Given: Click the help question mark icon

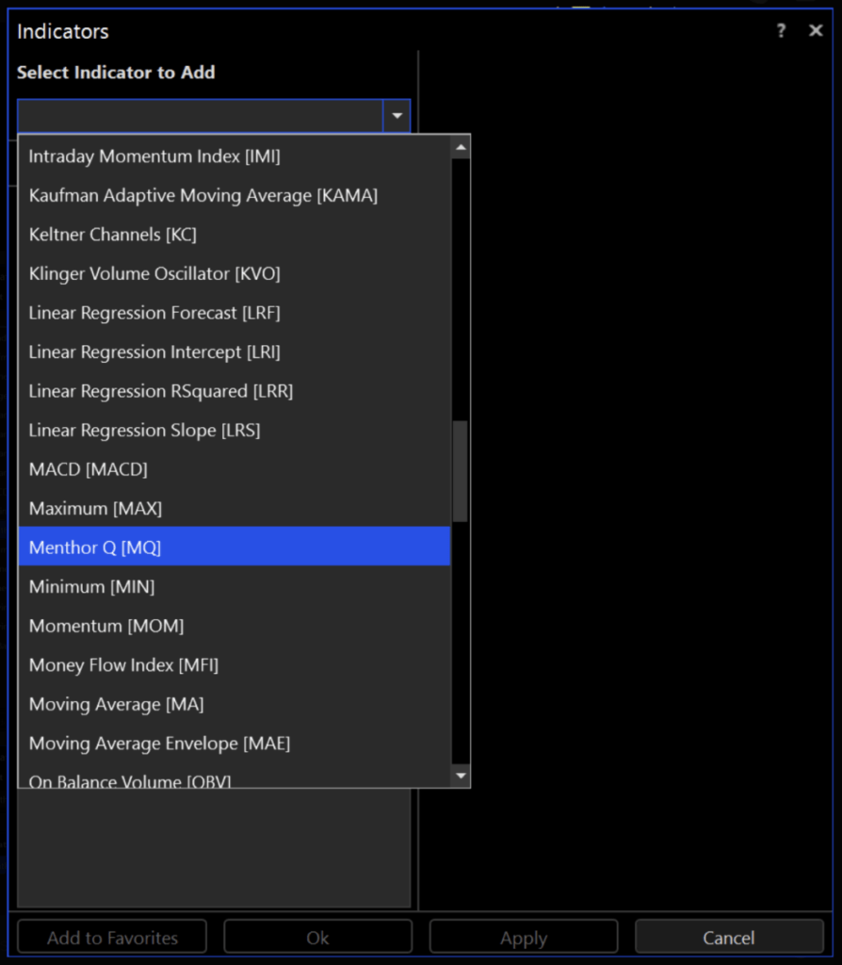Looking at the screenshot, I should pos(781,30).
